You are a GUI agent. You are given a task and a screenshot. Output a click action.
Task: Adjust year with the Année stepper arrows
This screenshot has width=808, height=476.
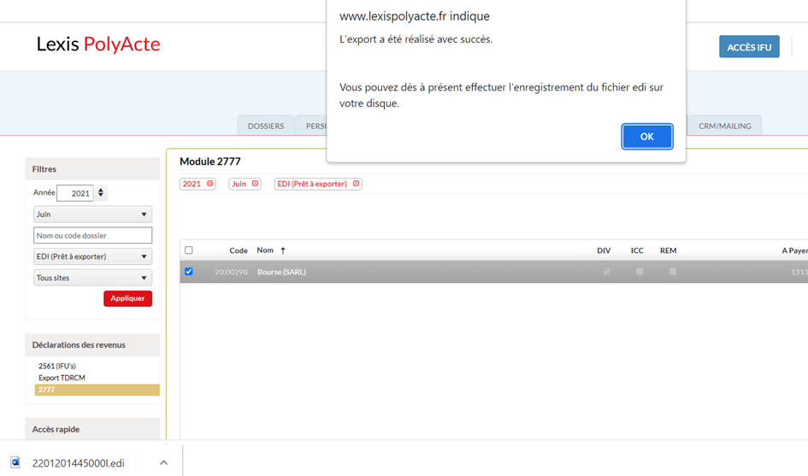(102, 193)
